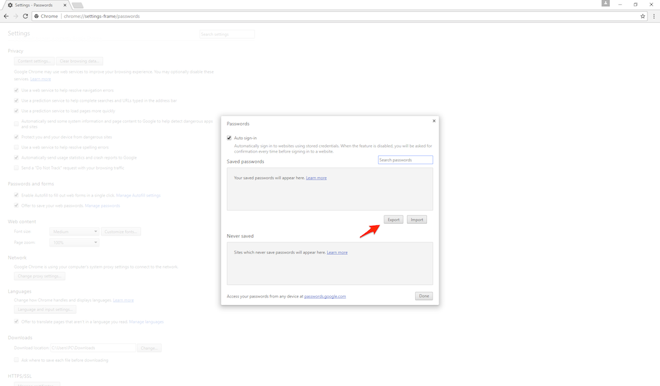Open a new tab
The width and height of the screenshot is (660, 386).
[78, 5]
